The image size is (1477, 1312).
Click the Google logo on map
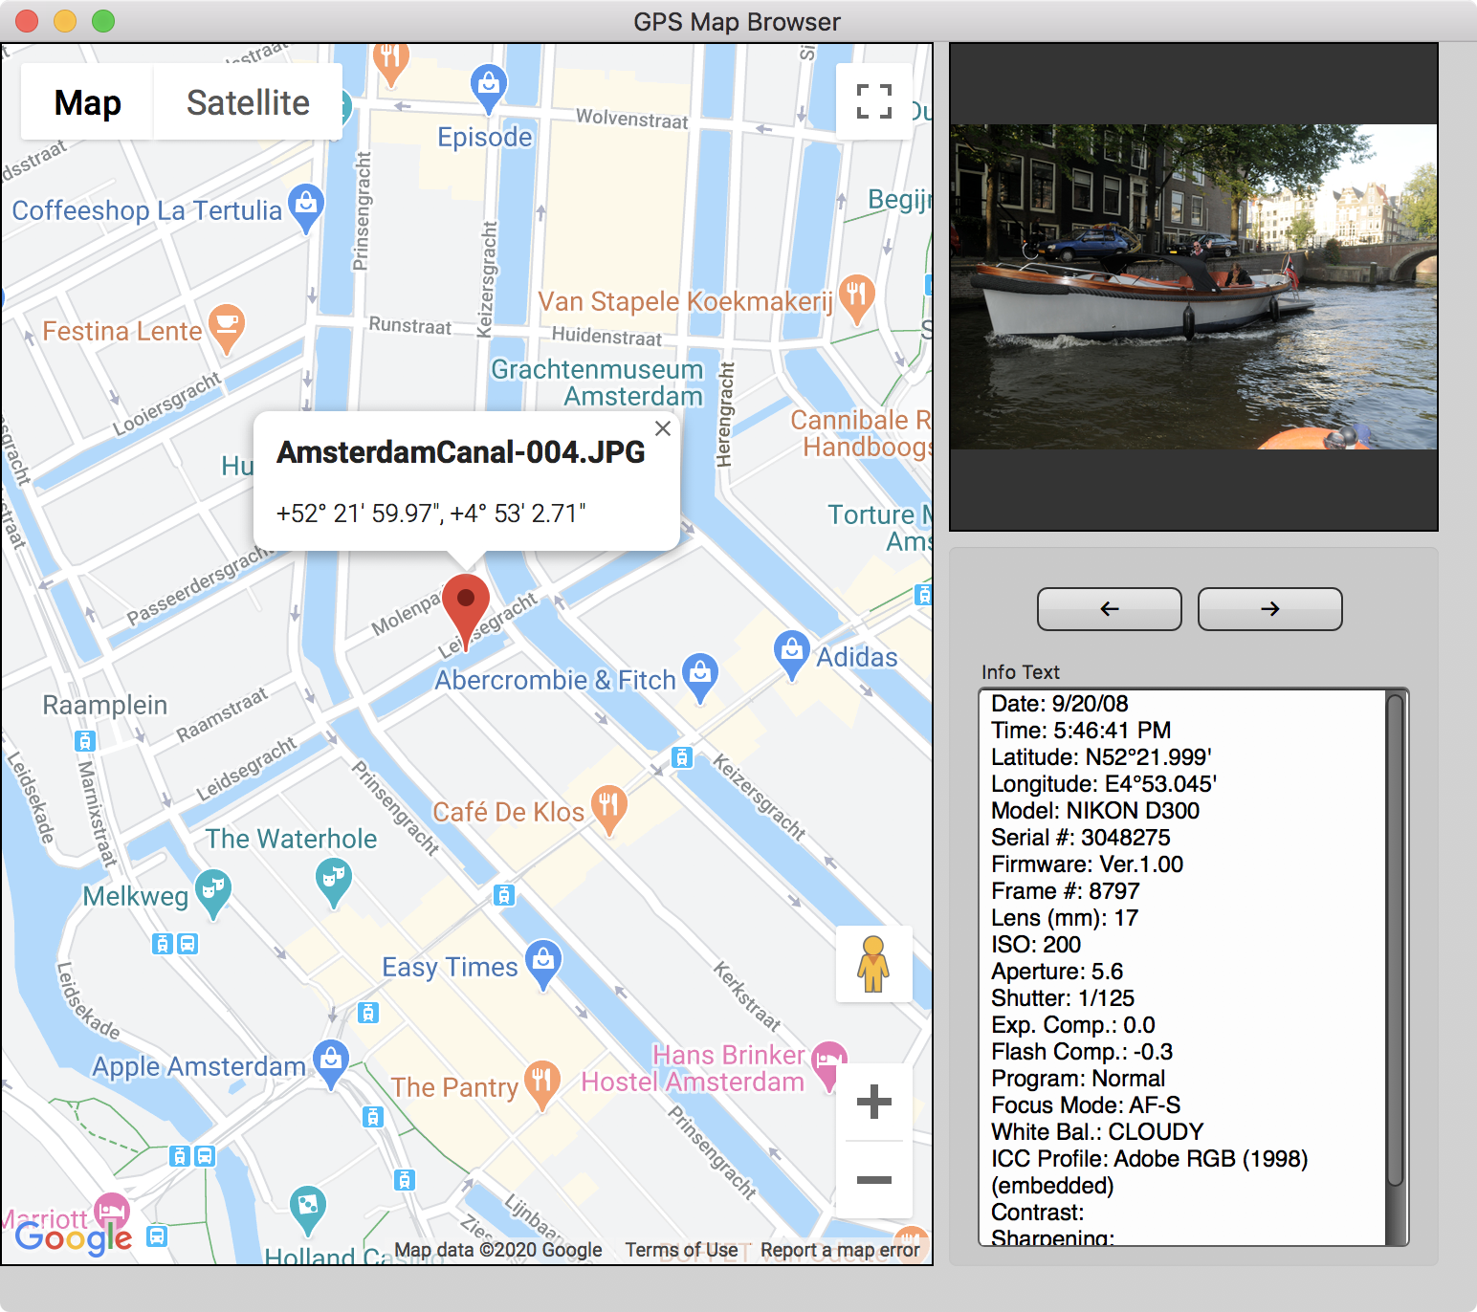74,1237
